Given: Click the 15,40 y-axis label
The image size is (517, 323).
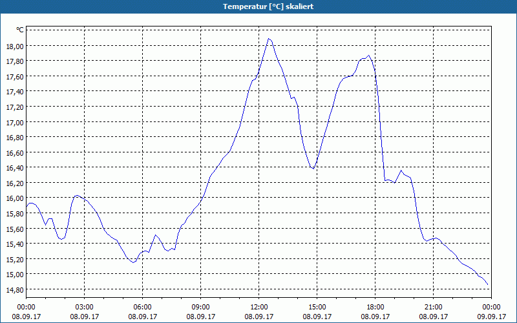Looking at the screenshot, I should tap(15, 244).
